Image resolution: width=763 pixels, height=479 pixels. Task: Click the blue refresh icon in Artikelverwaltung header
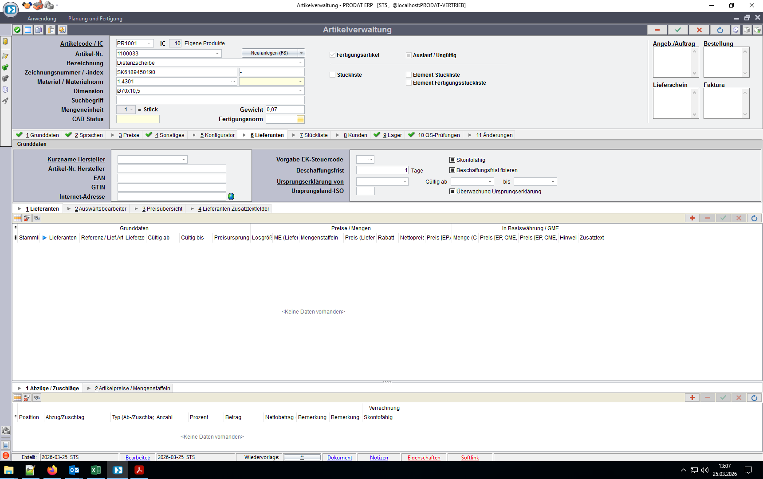(720, 30)
